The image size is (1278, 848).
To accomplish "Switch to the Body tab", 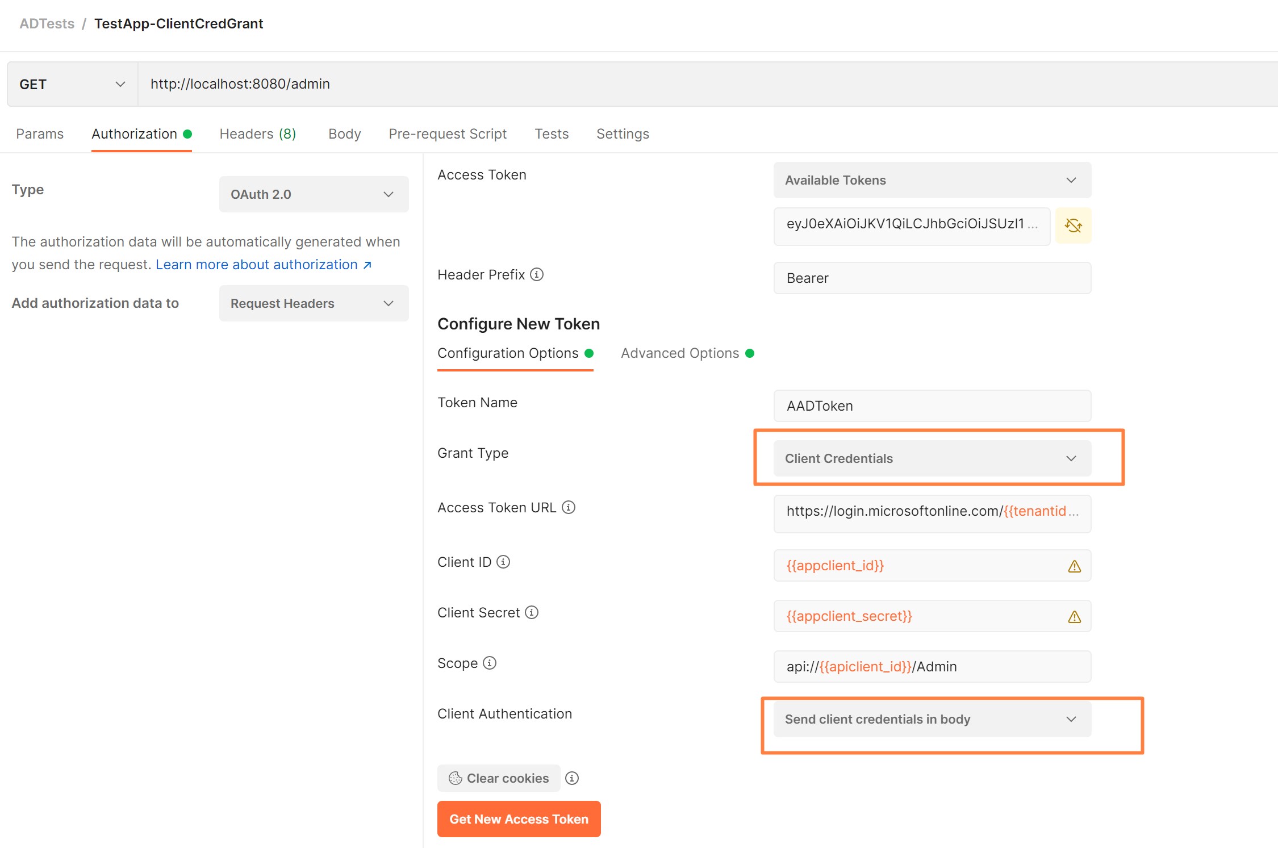I will (345, 134).
